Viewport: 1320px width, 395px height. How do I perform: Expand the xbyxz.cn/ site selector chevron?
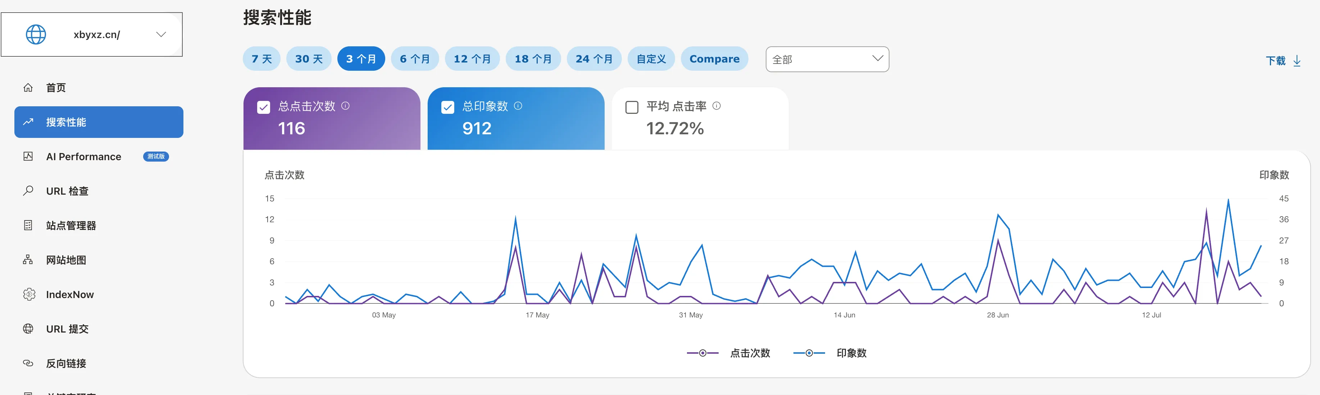[x=161, y=34]
